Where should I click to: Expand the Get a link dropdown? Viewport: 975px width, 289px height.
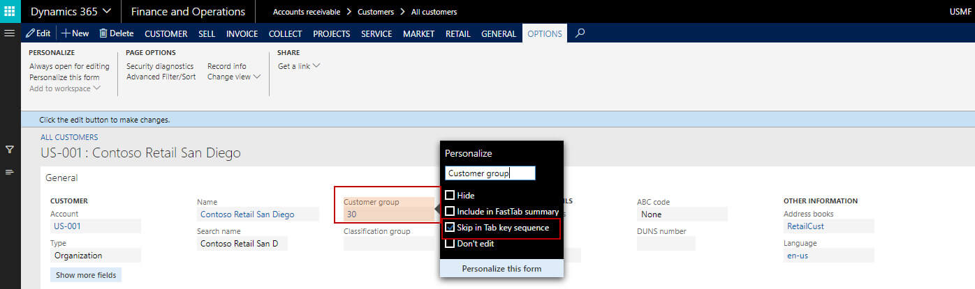(299, 66)
